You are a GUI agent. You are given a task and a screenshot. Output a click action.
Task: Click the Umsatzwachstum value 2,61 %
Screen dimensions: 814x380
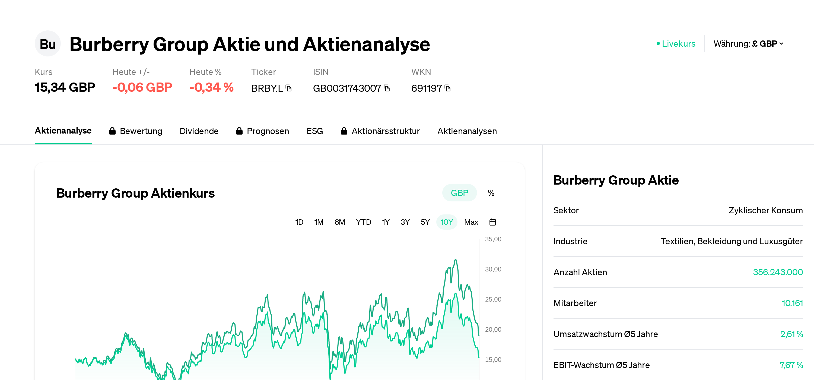[791, 334]
